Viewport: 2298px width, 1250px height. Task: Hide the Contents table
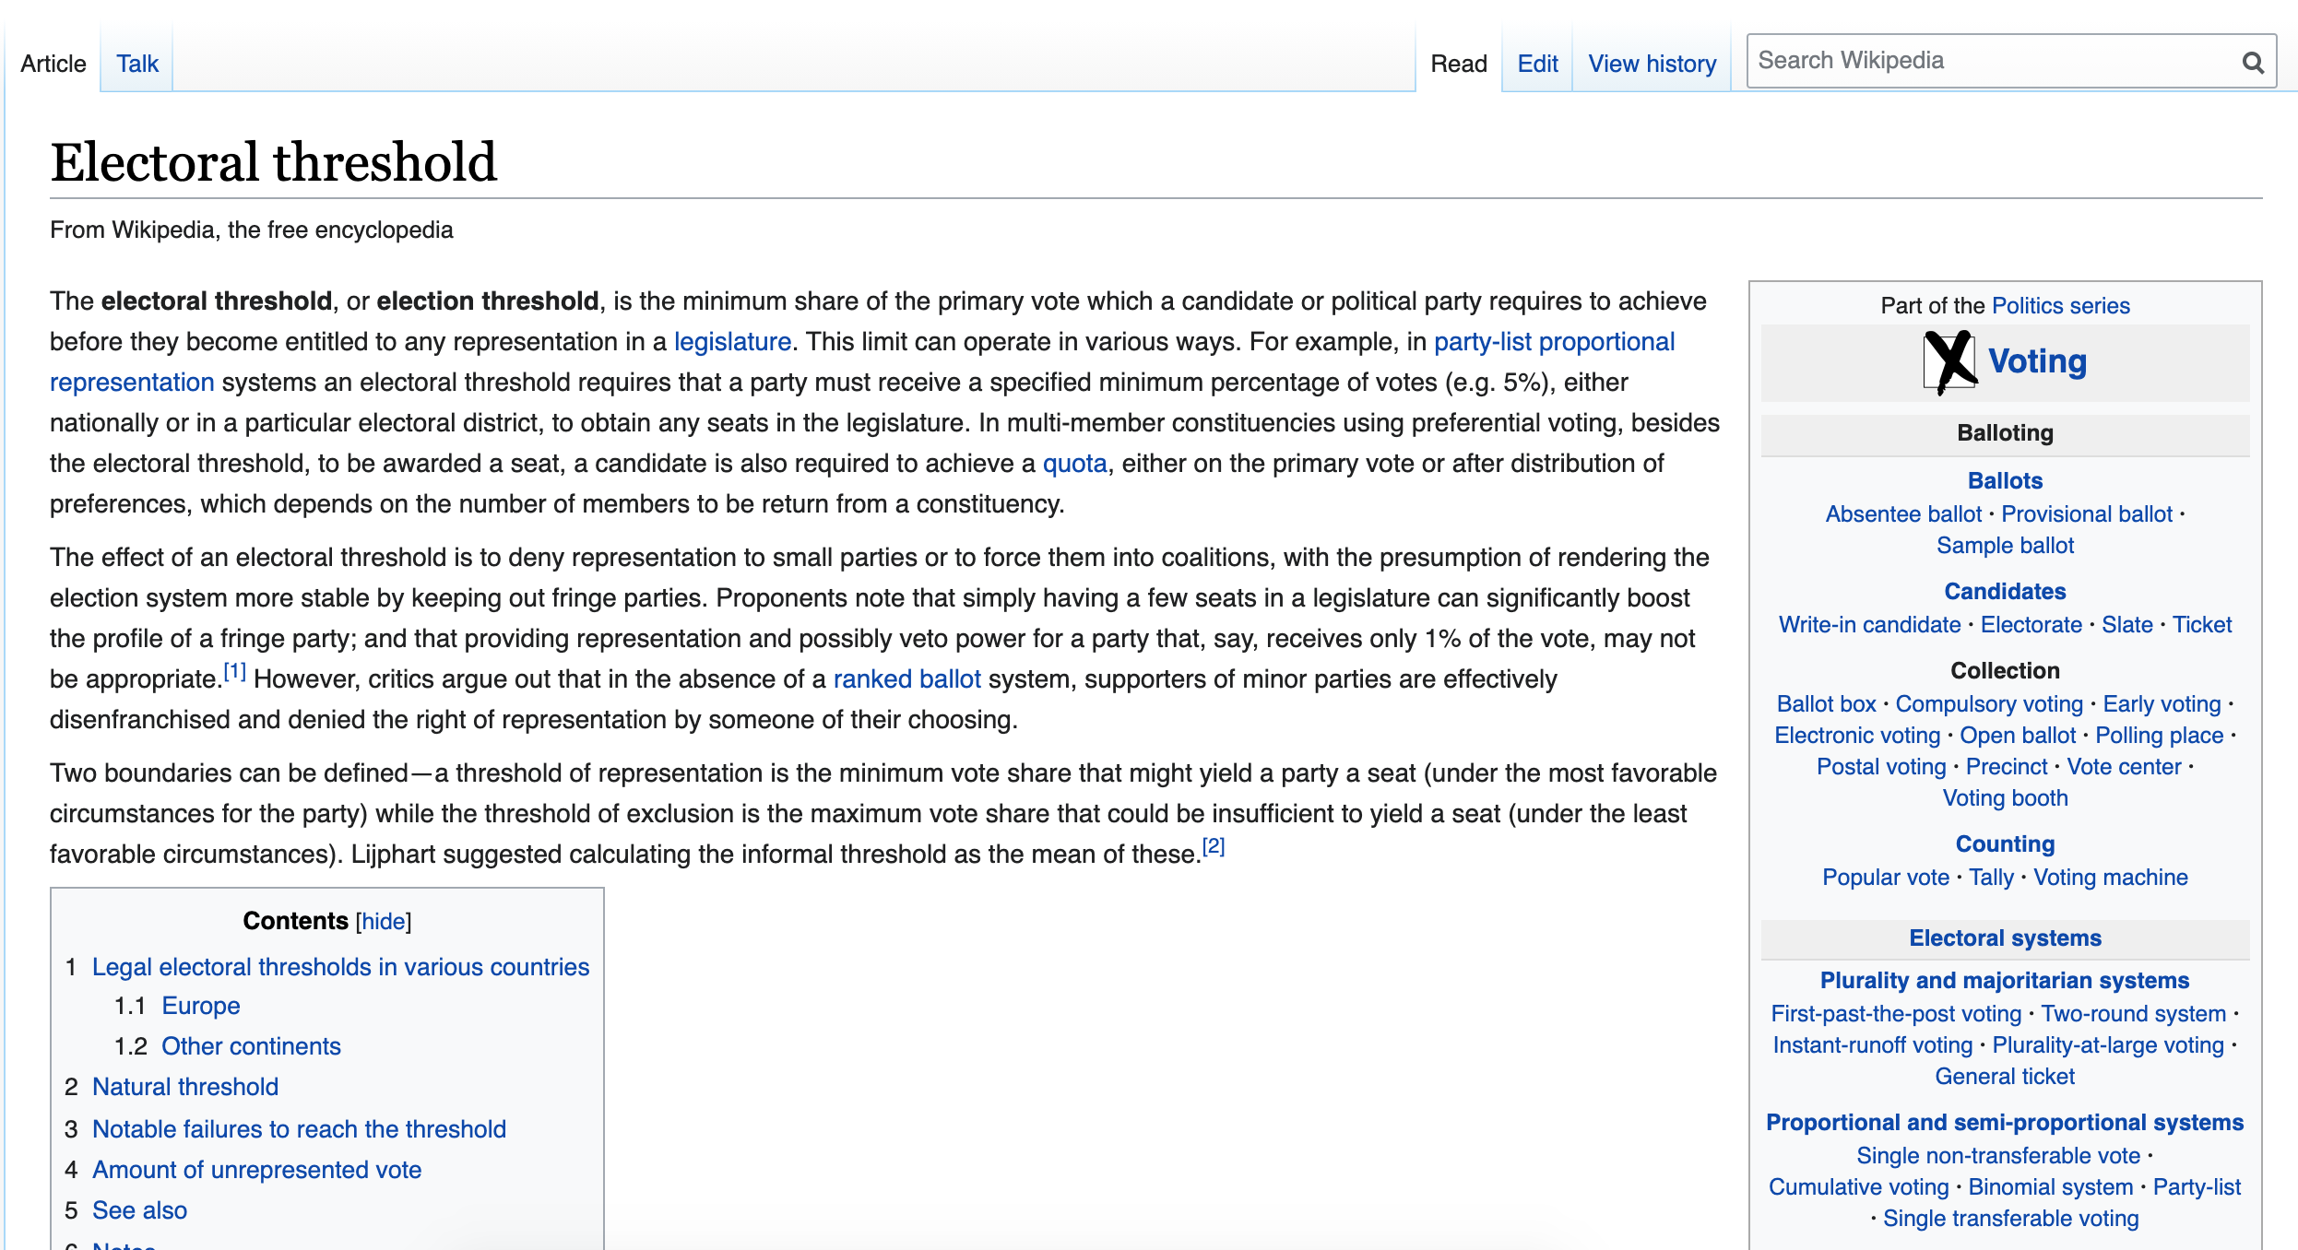coord(384,921)
